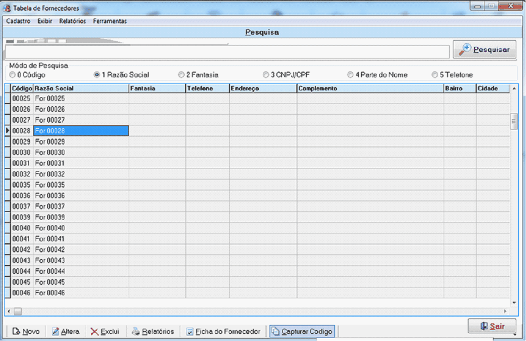
Task: Click the Capturar Codigo button
Action: click(x=302, y=331)
